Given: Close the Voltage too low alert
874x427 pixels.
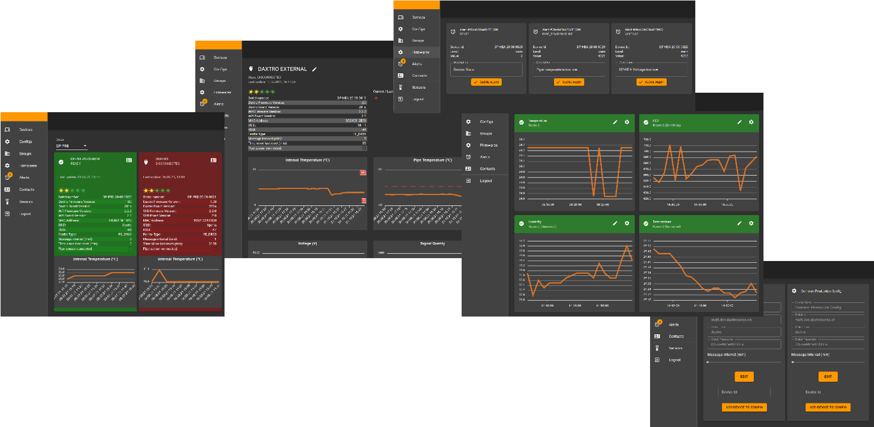Looking at the screenshot, I should [651, 82].
